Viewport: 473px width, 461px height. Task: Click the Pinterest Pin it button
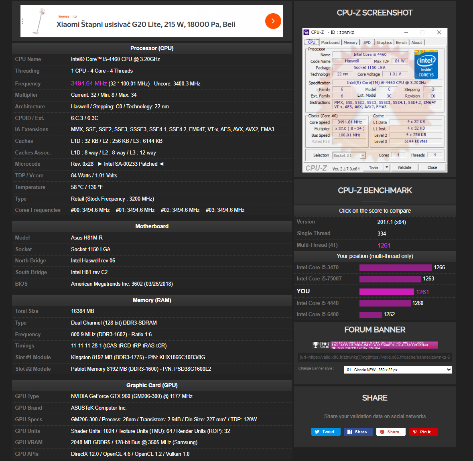point(423,432)
